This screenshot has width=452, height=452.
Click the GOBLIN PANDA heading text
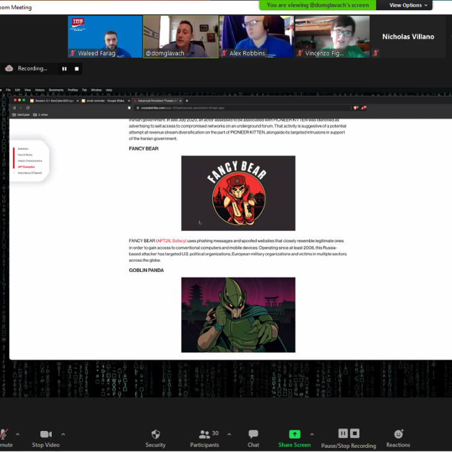(x=146, y=271)
